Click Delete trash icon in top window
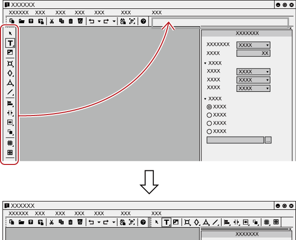This screenshot has height=240, width=296. 80,21
